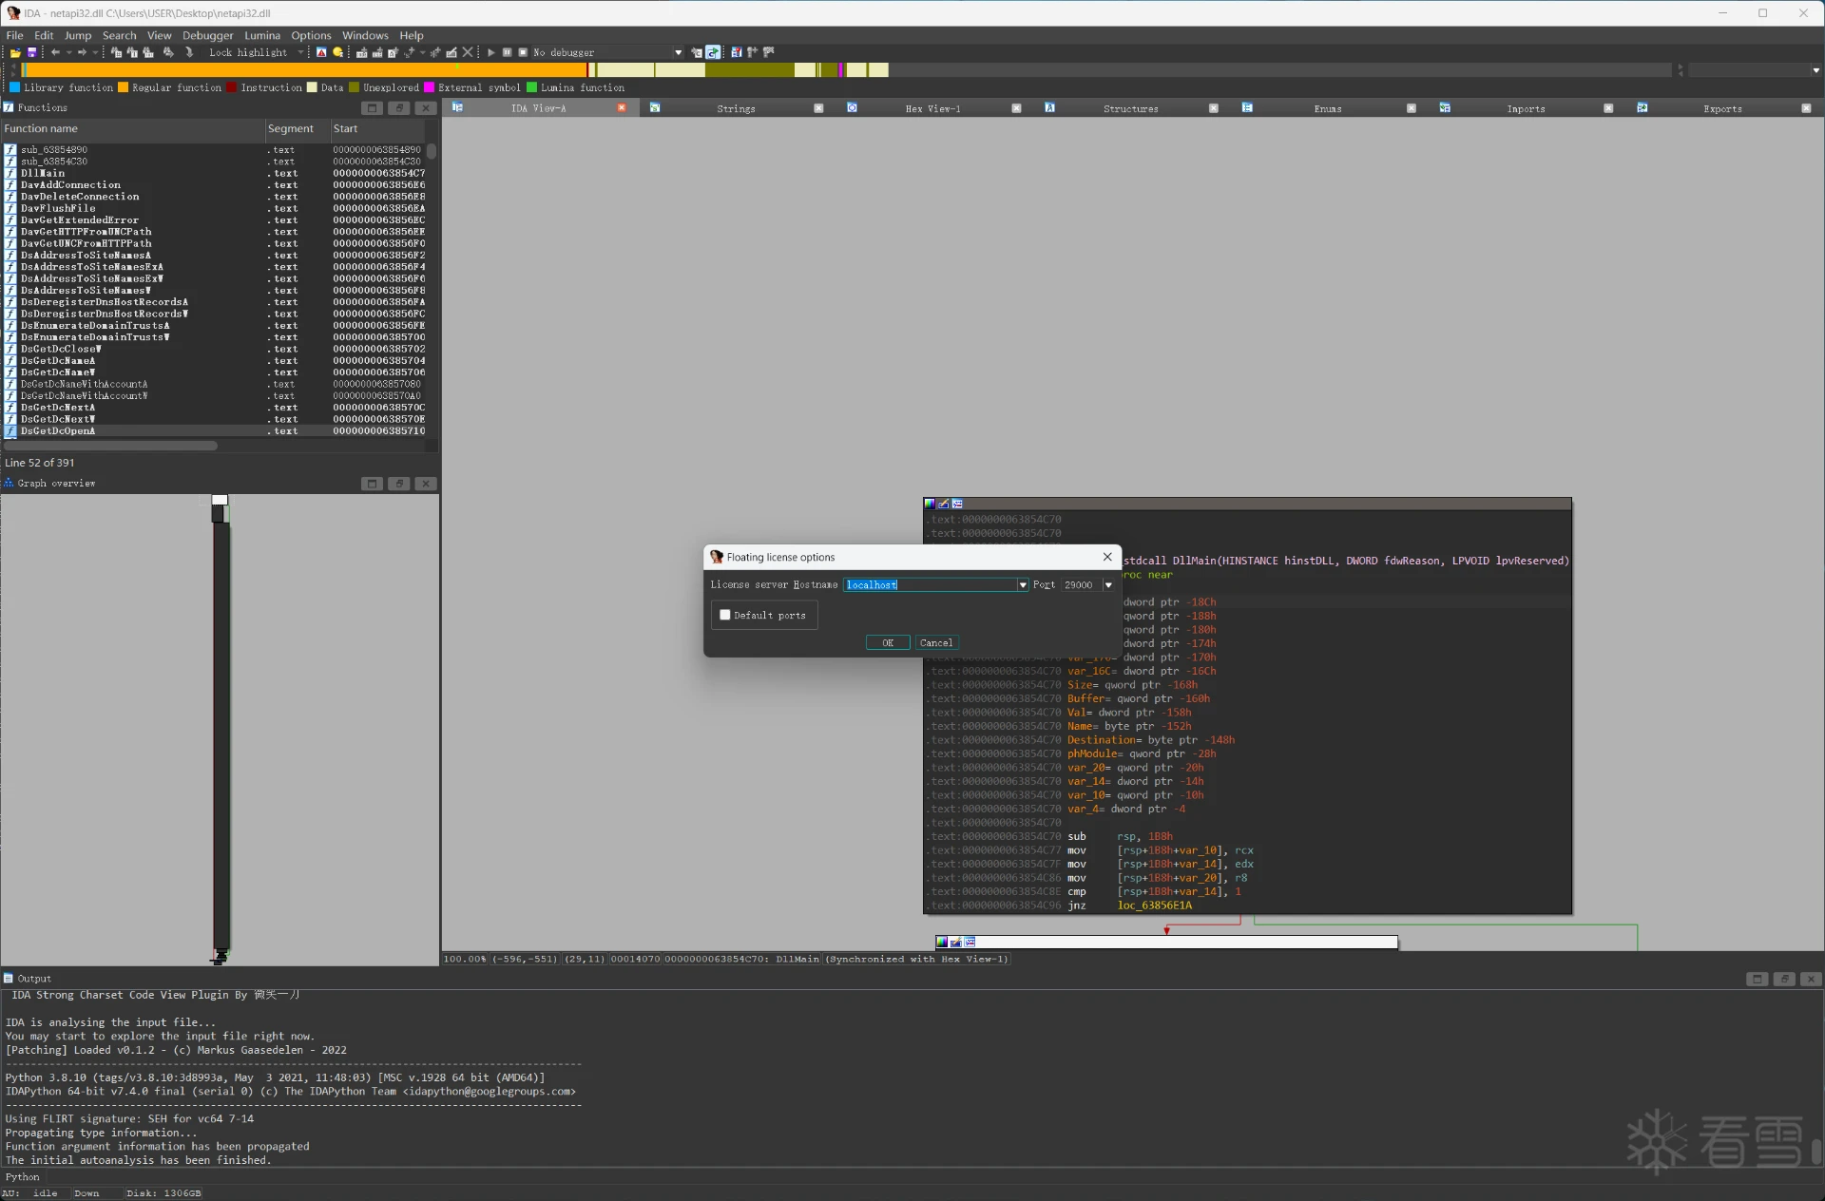
Task: Click the jump back arrow icon
Action: coord(55,52)
